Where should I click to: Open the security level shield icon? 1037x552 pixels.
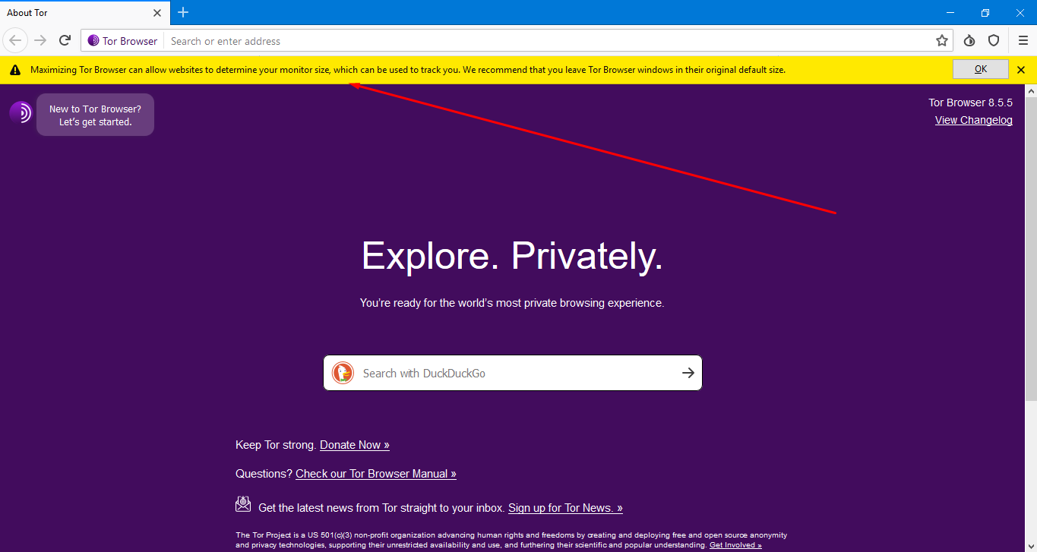pos(994,41)
